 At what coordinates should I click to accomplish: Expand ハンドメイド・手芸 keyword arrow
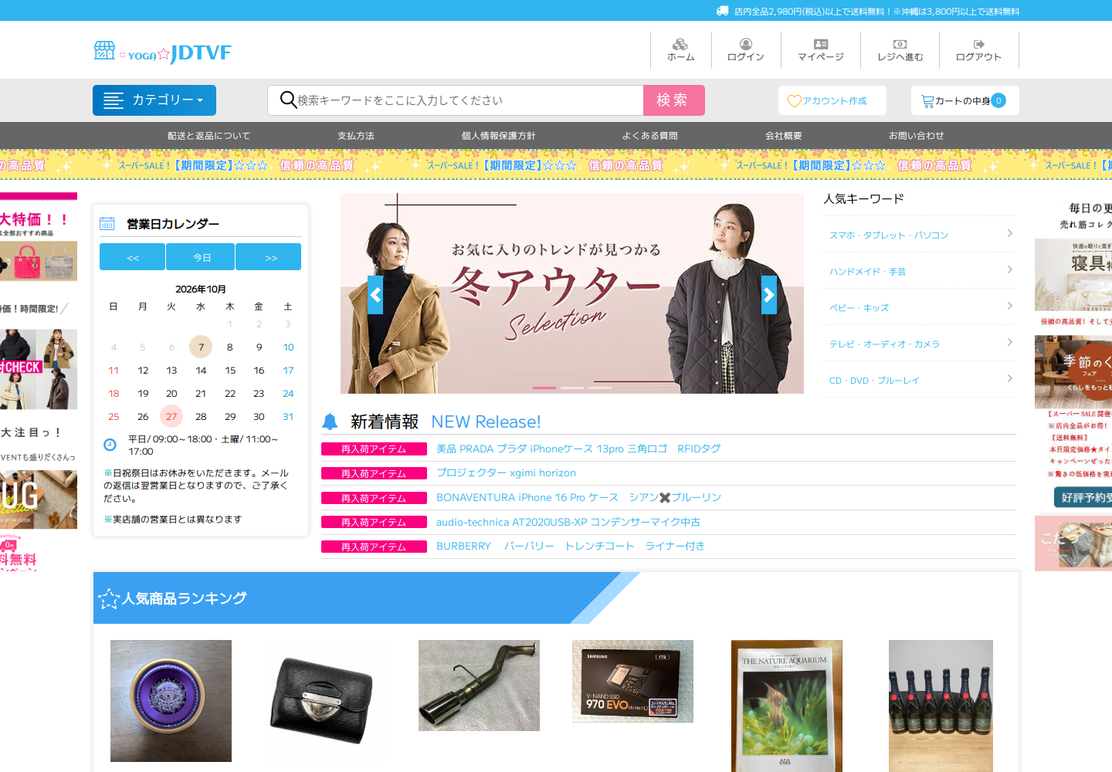[1010, 270]
